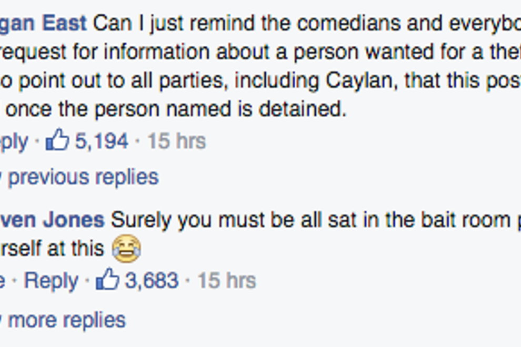The image size is (521, 347).
Task: Expand the previous replies thread
Action: (82, 177)
